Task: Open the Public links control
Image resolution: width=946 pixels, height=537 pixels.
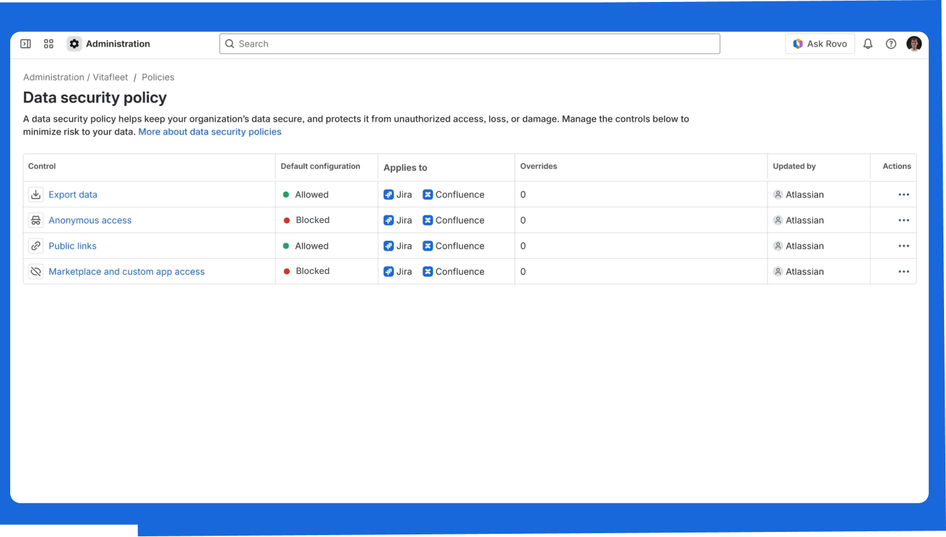Action: coord(73,246)
